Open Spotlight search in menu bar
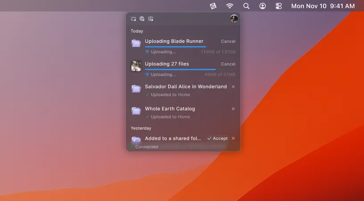 pos(246,6)
